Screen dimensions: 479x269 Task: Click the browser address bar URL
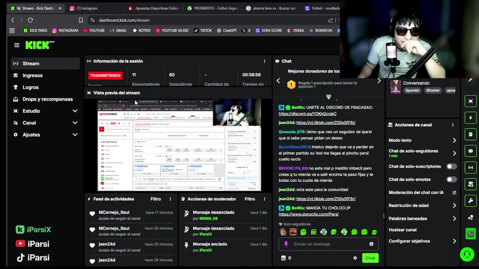[124, 20]
